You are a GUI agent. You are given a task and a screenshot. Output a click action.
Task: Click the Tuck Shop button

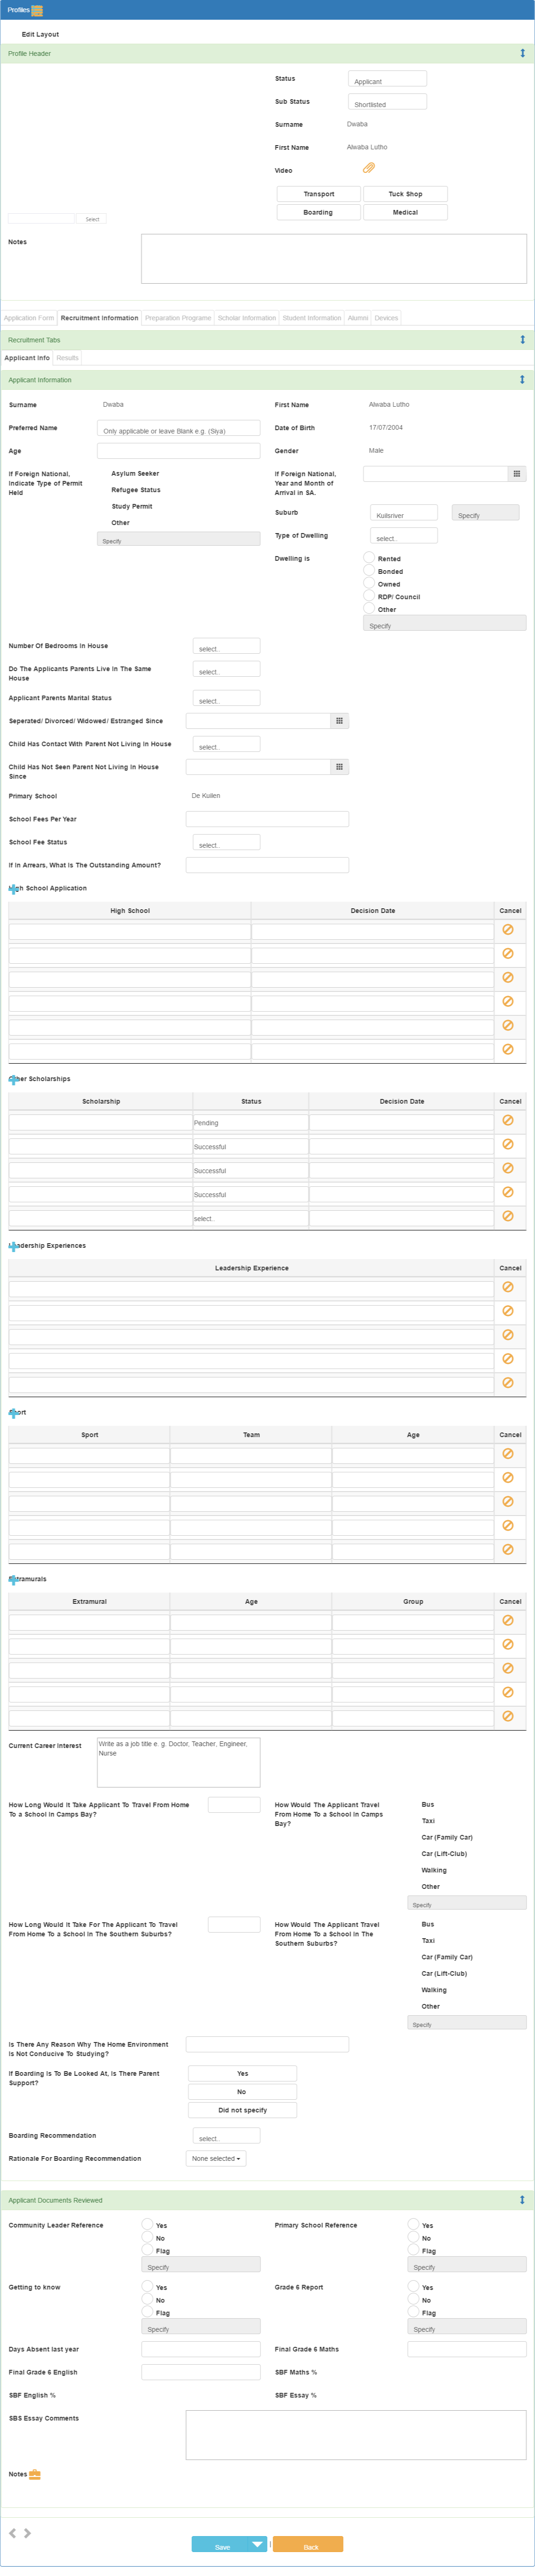click(405, 194)
